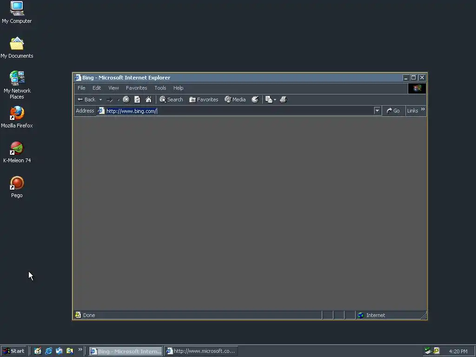Open My Network Places desktop icon
The height and width of the screenshot is (357, 476).
(x=17, y=85)
